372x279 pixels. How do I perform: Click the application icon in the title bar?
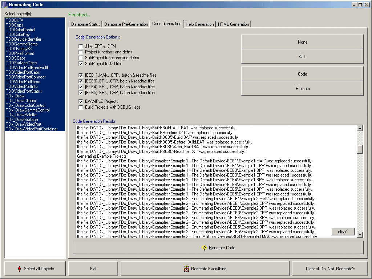(4, 5)
